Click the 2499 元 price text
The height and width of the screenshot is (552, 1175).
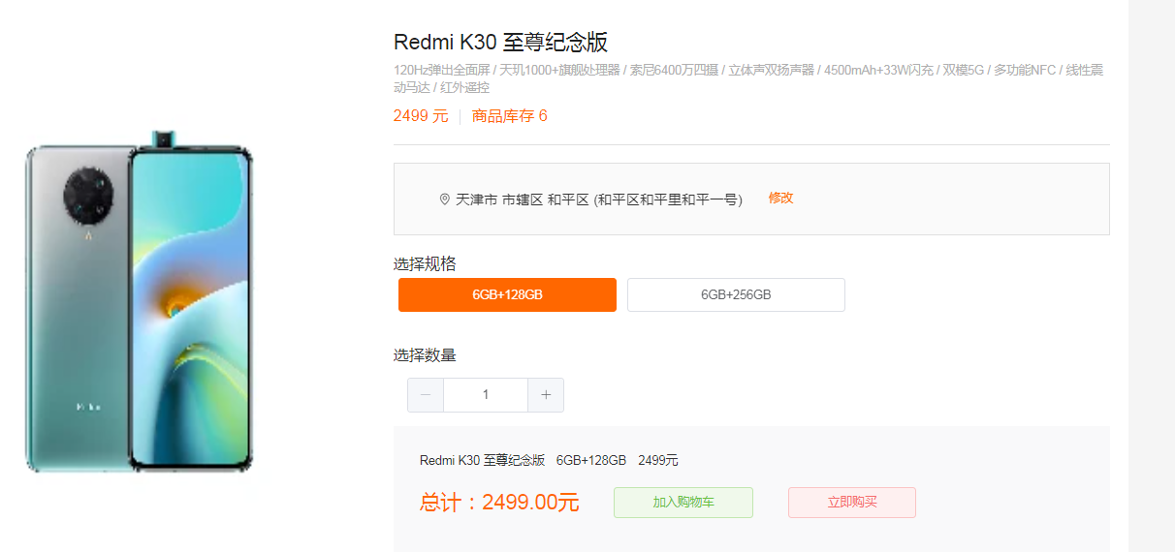(x=421, y=116)
